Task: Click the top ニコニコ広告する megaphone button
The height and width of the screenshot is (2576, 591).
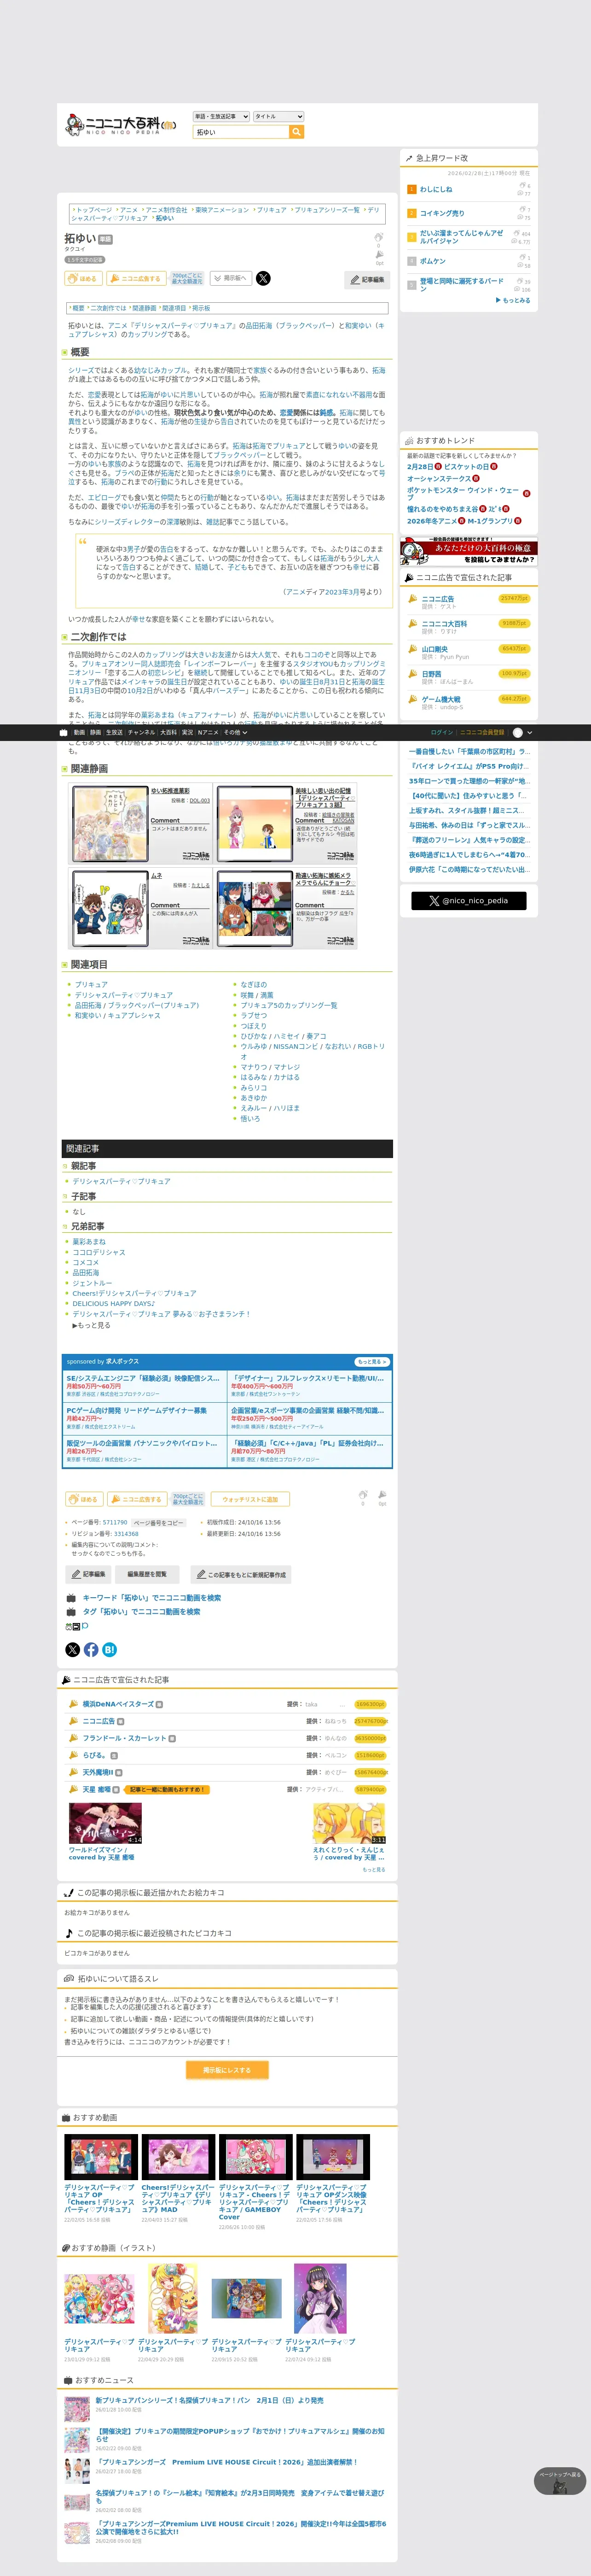Action: click(136, 279)
